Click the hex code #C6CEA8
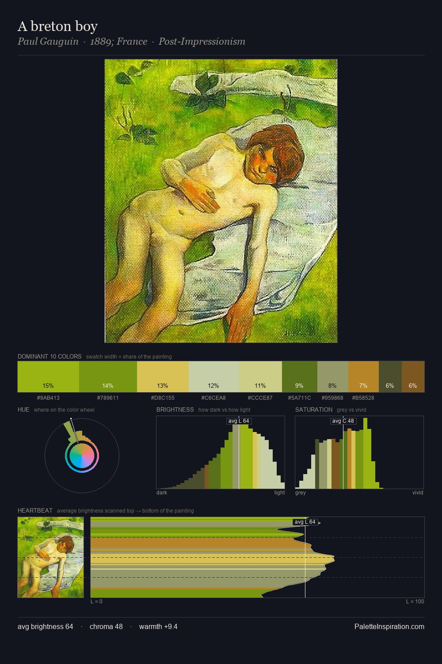The width and height of the screenshot is (442, 664). pyautogui.click(x=213, y=398)
